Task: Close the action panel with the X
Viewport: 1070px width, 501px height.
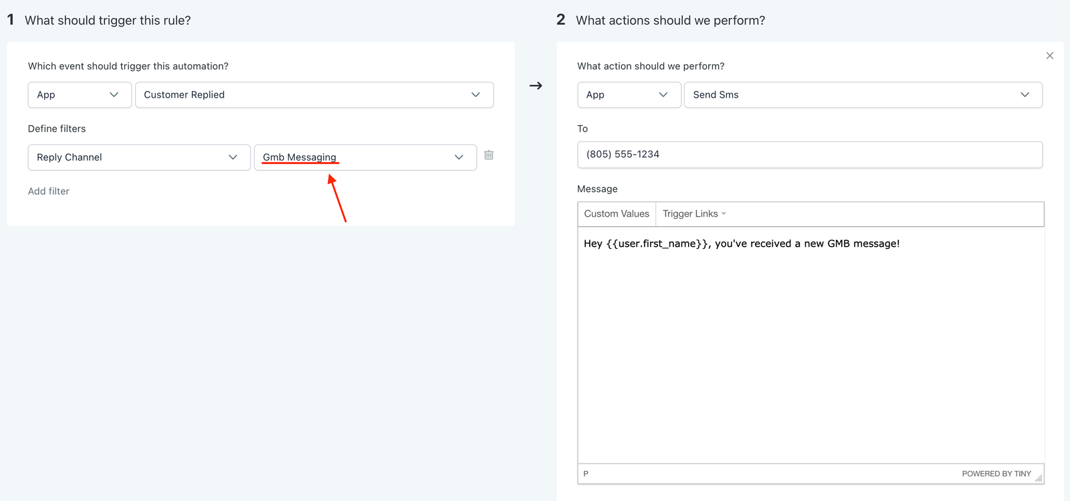Action: pos(1050,56)
